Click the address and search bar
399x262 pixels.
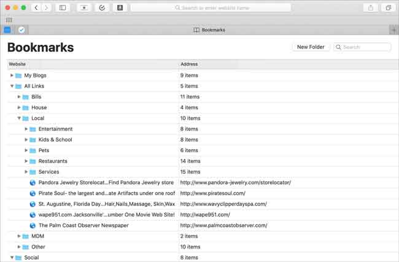[211, 8]
